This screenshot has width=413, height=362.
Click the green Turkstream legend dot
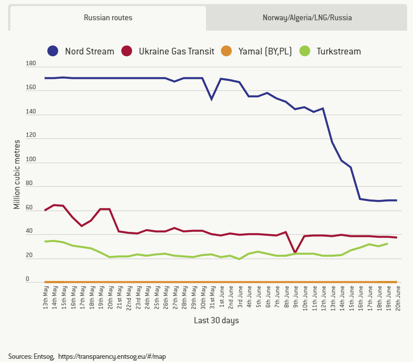(306, 51)
